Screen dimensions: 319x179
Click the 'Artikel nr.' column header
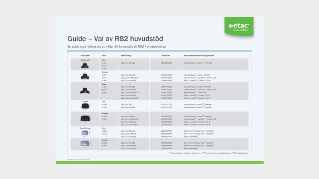point(166,55)
